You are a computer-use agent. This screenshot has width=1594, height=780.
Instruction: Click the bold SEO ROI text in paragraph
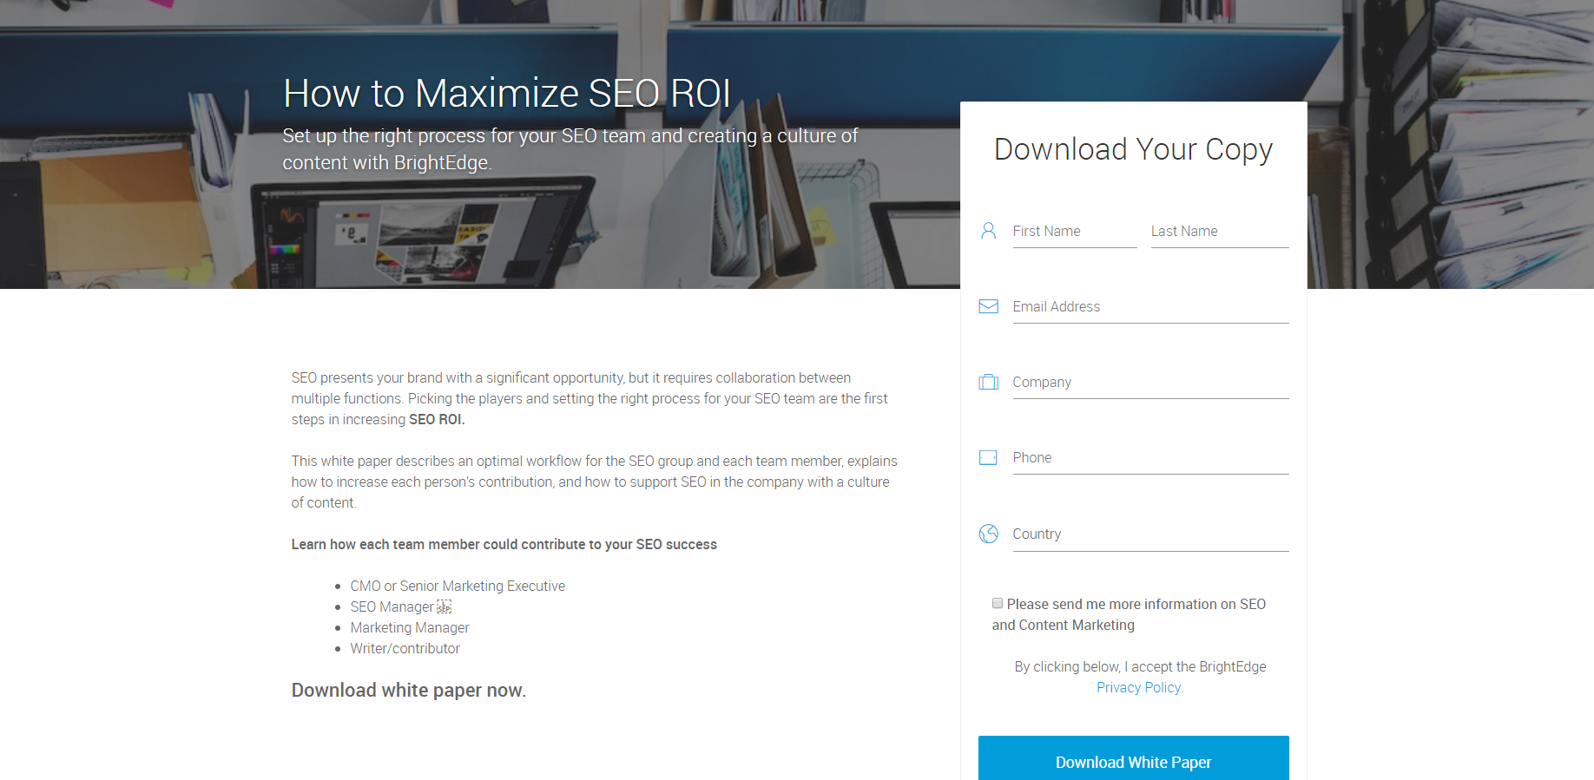coord(437,419)
